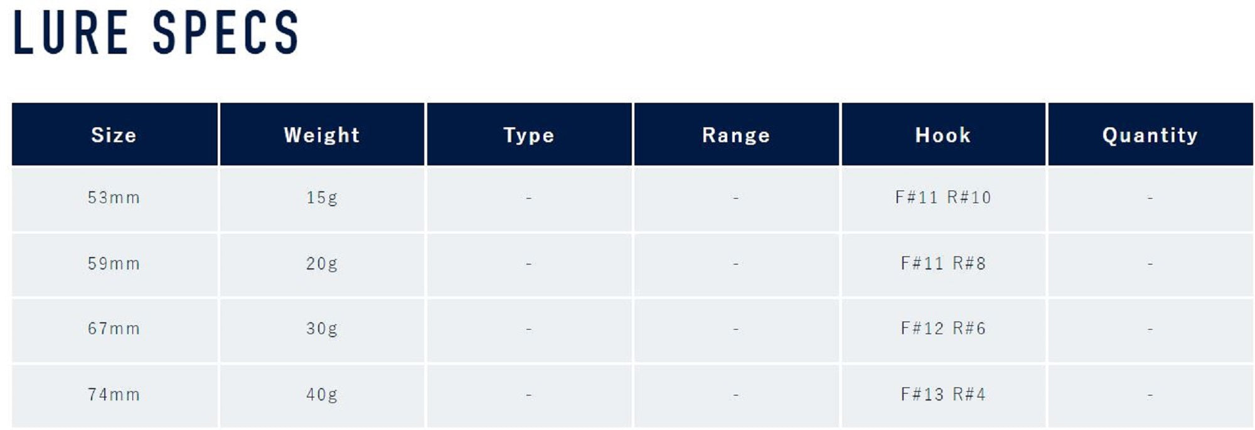Click the Weight column header
This screenshot has height=430, width=1255.
pos(322,135)
